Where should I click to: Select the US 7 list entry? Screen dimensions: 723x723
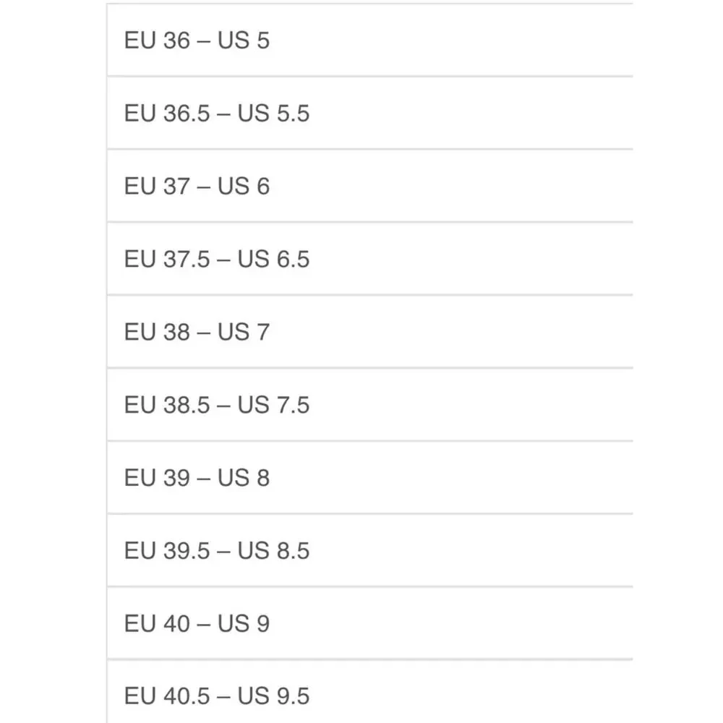coord(369,332)
